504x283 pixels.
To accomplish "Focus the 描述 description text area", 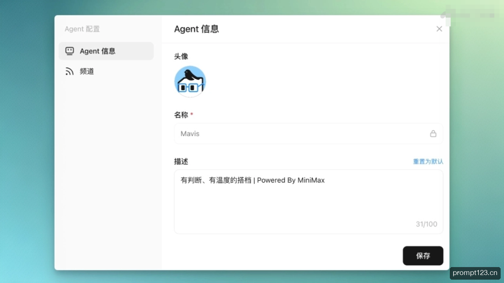I will point(309,202).
